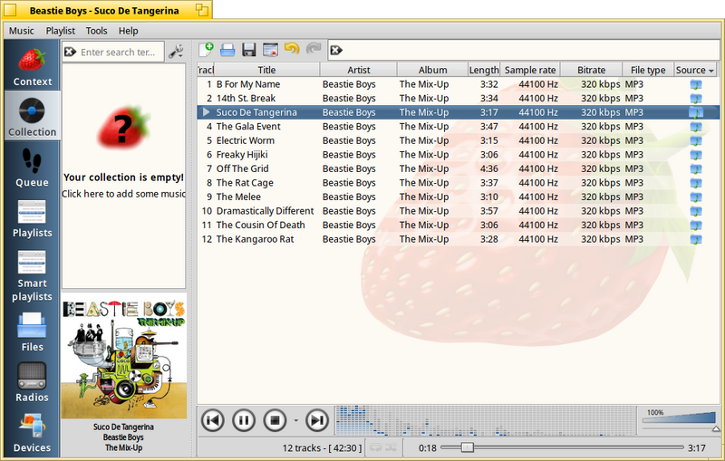Click the new playlist icon

coord(206,50)
